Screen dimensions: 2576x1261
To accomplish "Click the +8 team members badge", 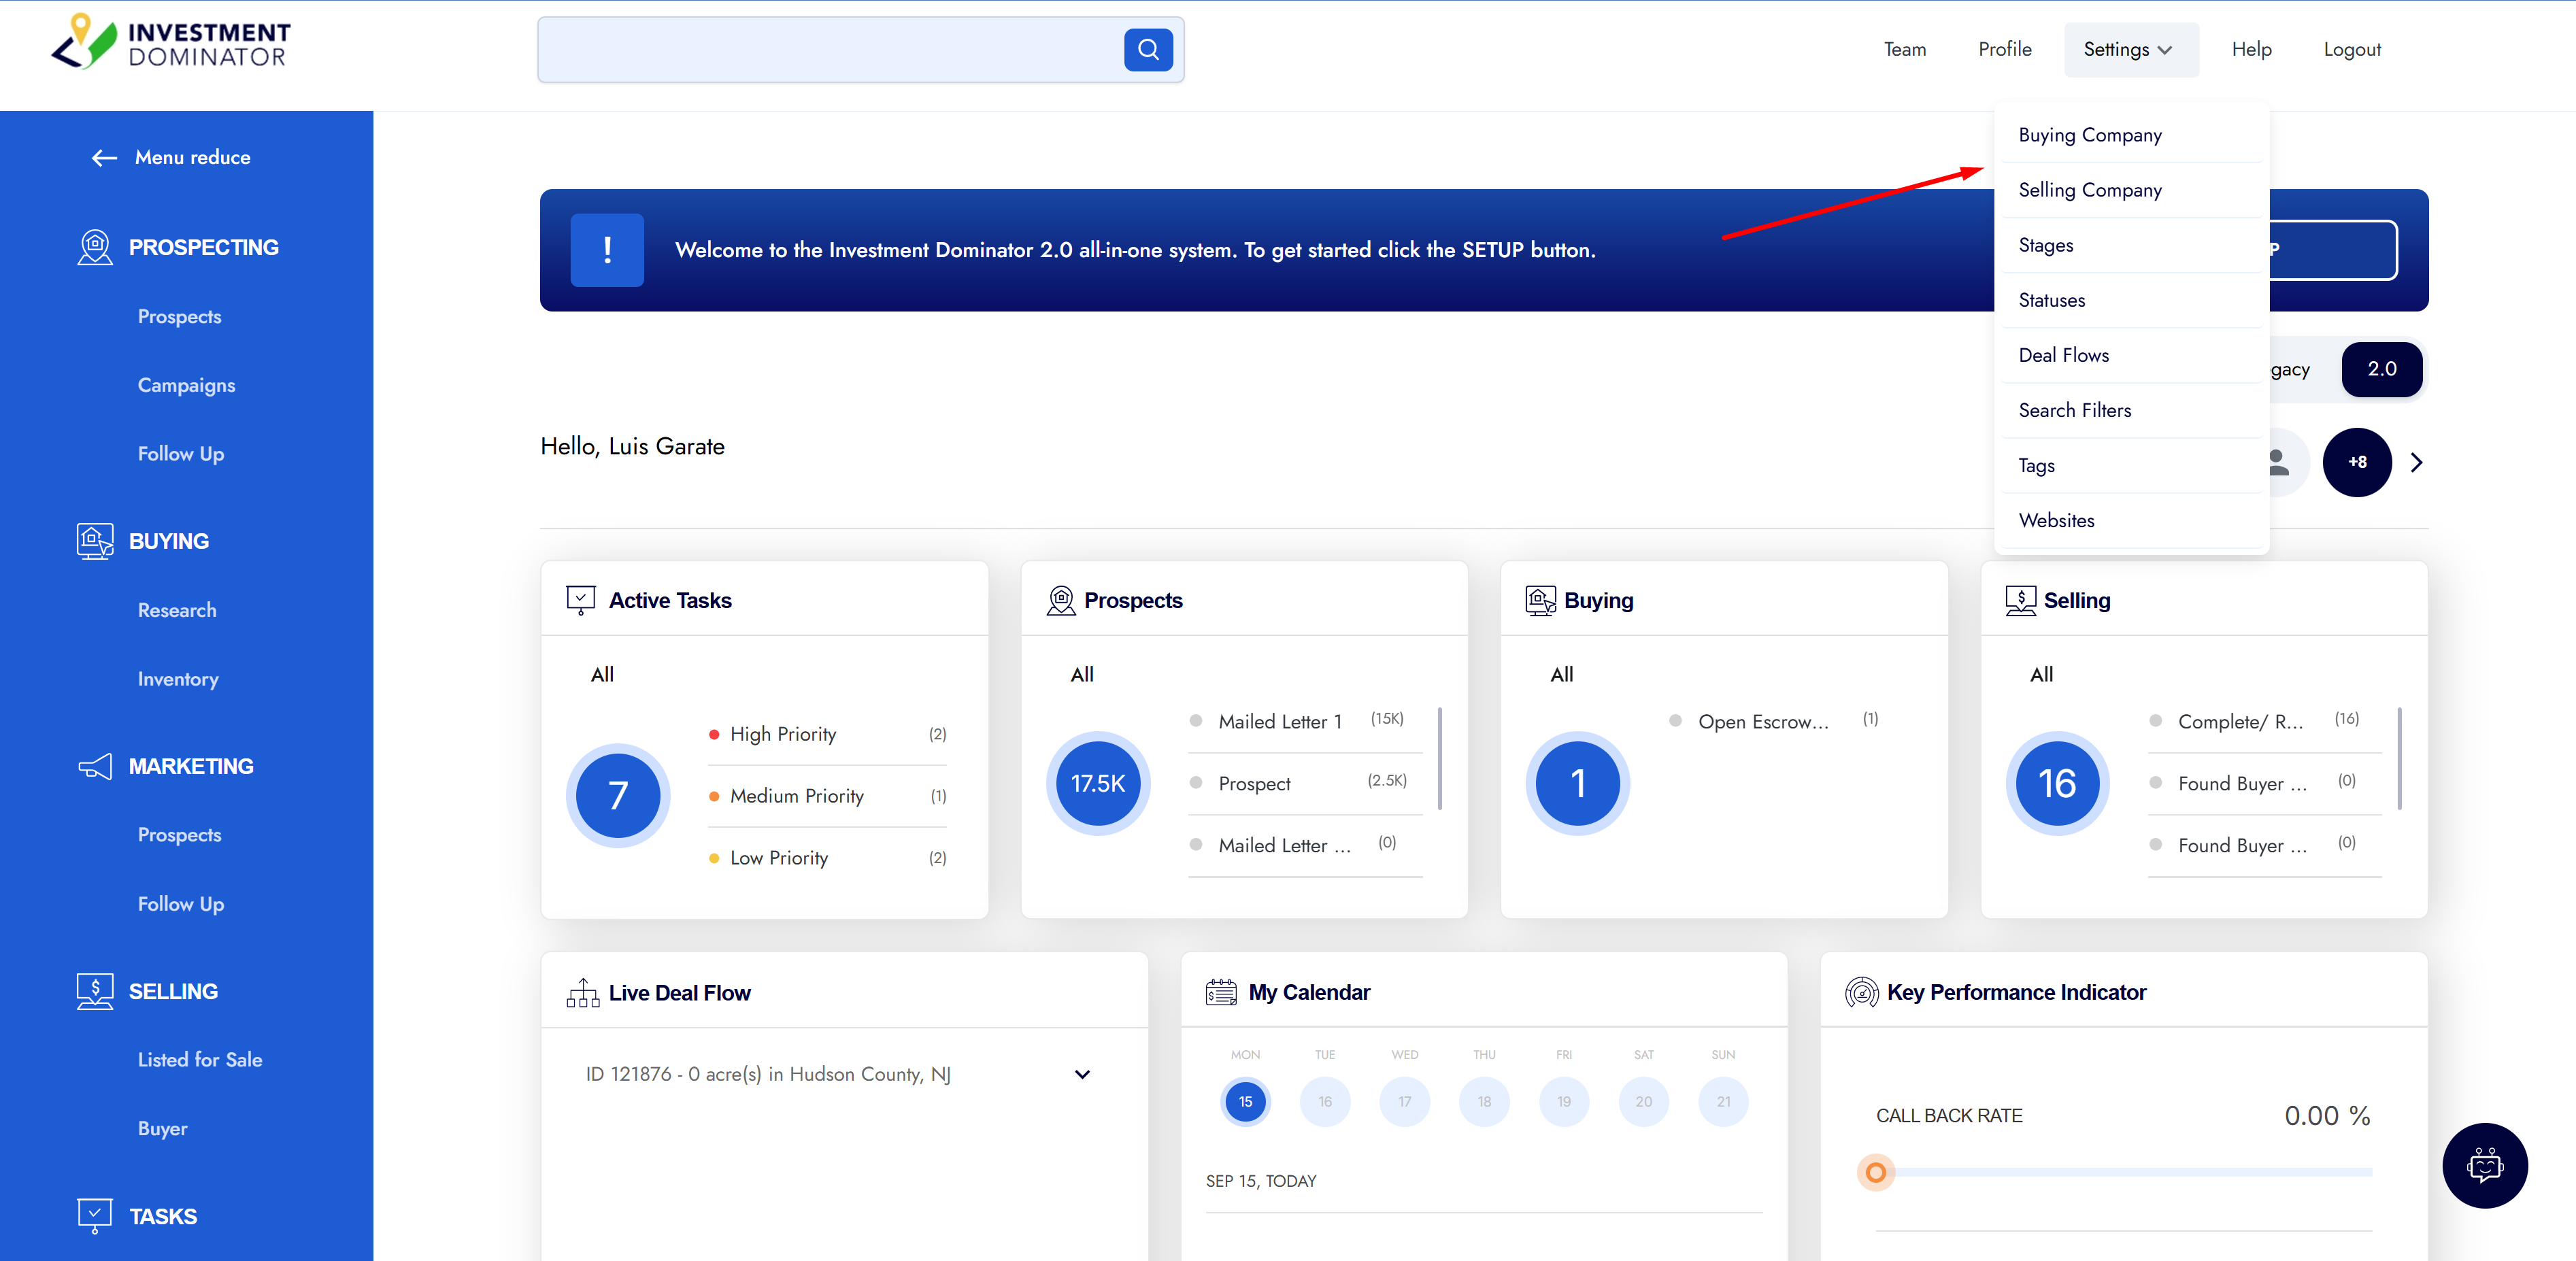I will (2357, 462).
